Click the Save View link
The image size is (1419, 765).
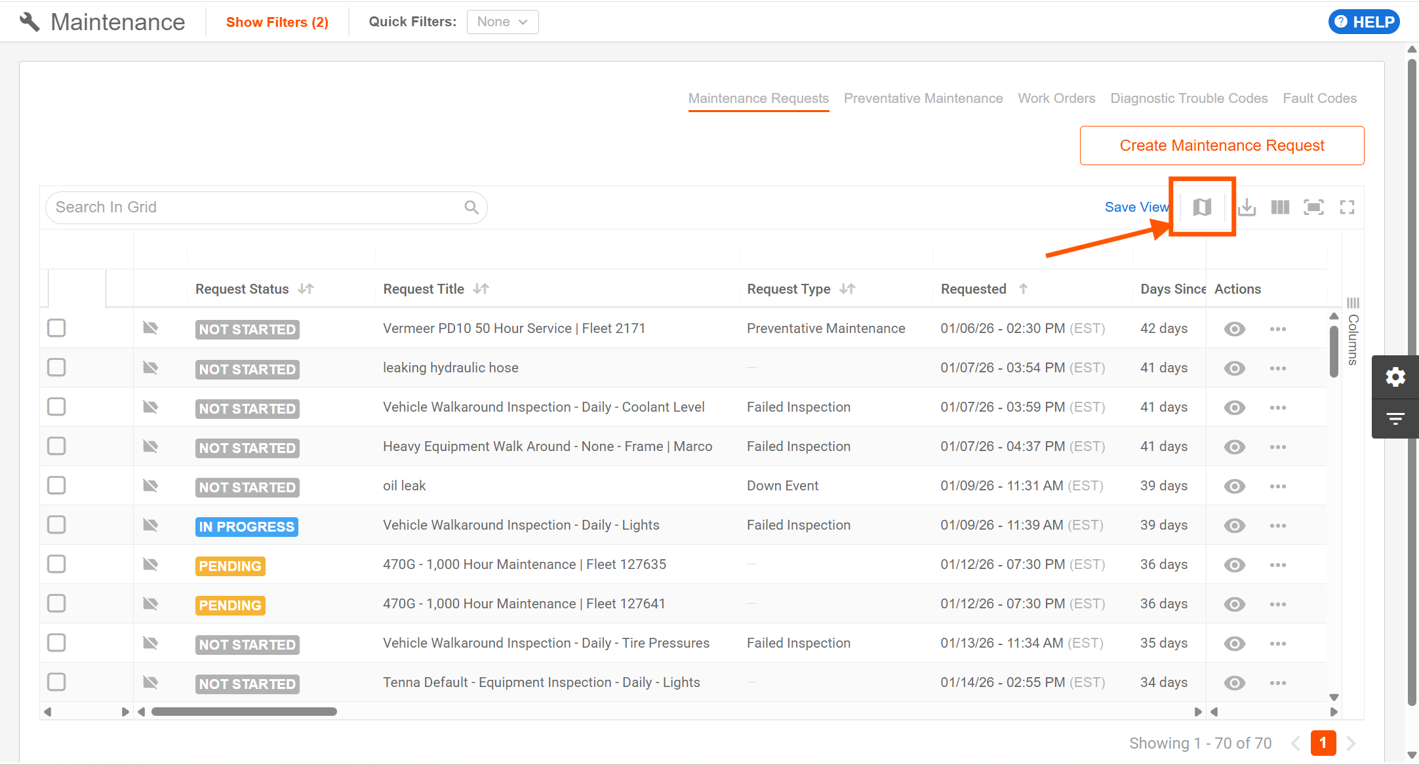[1136, 207]
